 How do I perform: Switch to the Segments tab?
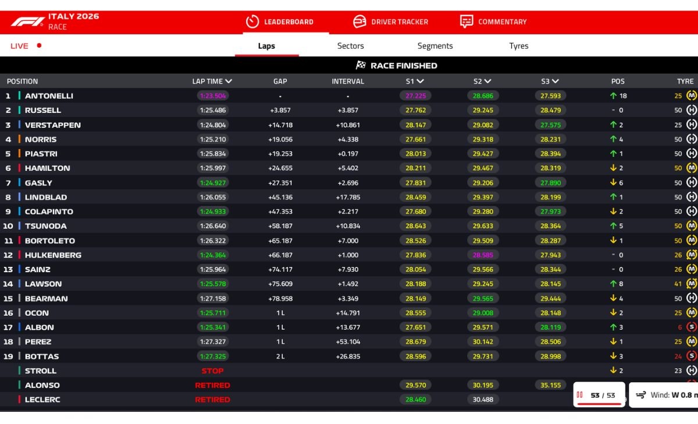435,46
